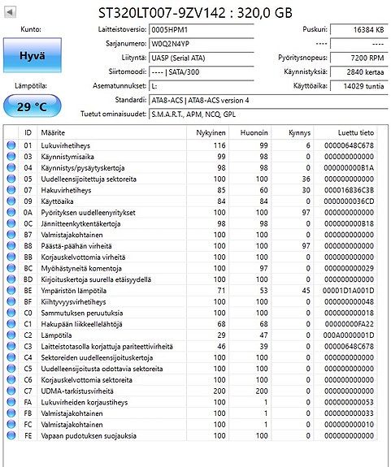Click status orb for Laitteistotasolla korjattuja pariteettivirheitä
391x467 pixels.
(11, 346)
